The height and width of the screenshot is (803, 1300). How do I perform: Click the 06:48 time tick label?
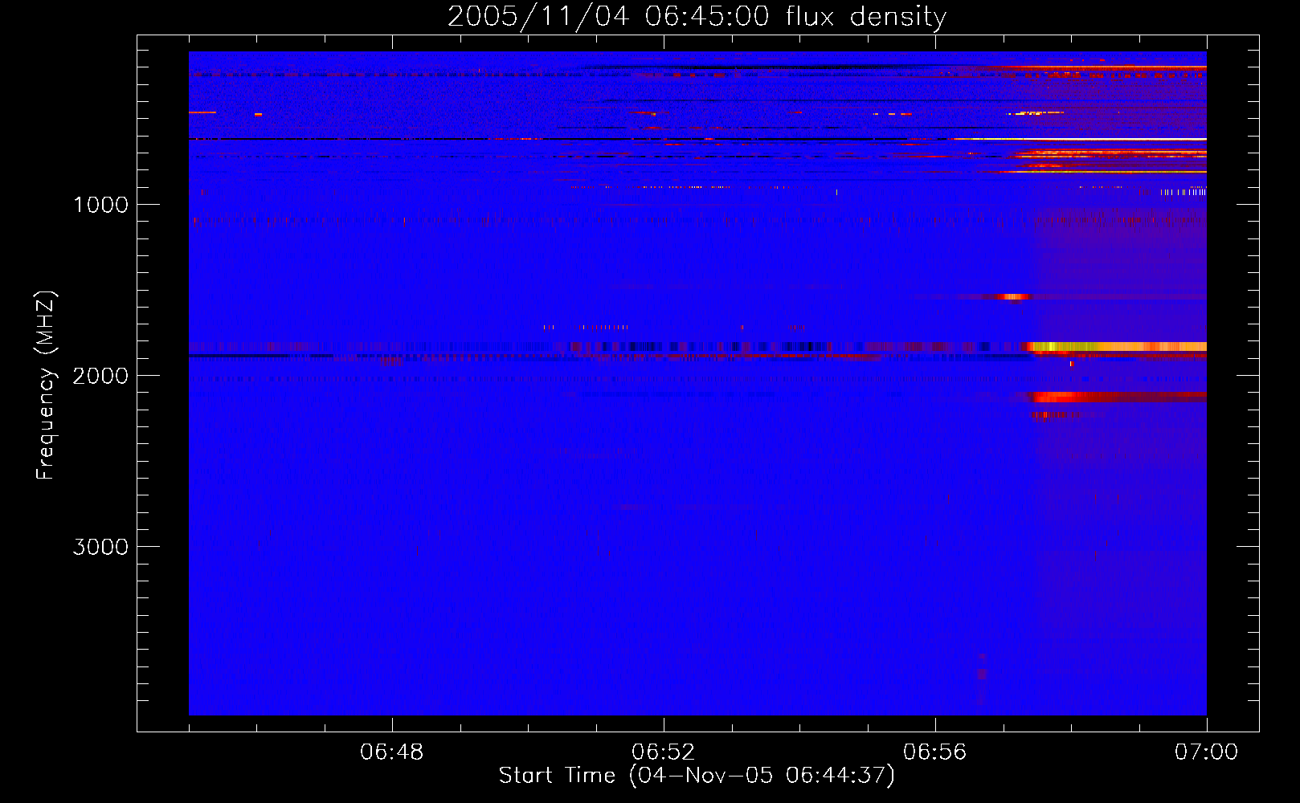tap(392, 752)
